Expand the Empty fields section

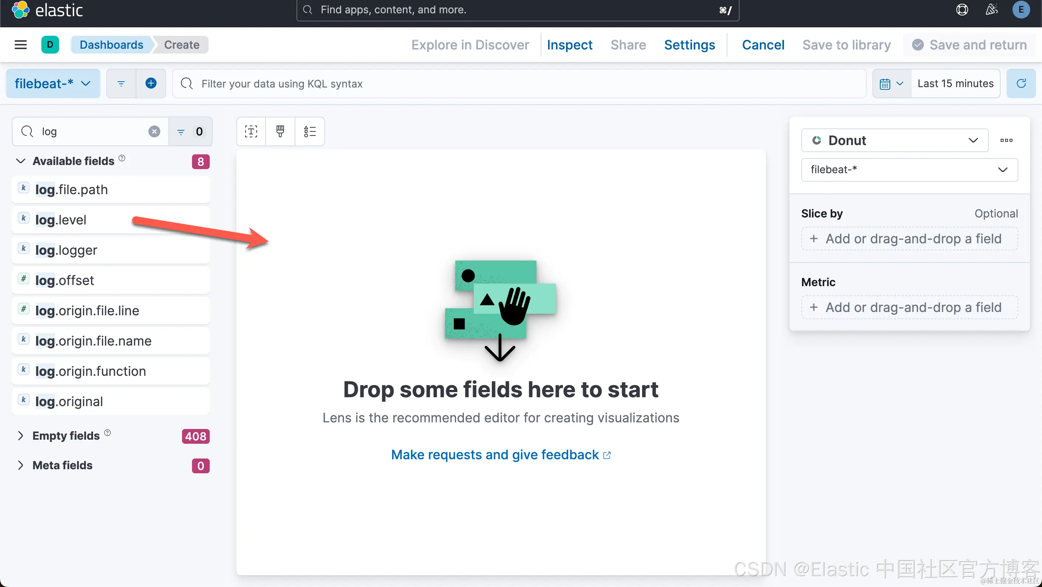coord(21,436)
